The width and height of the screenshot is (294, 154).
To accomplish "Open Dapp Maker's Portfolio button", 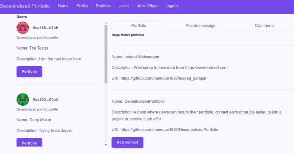I will pos(29,142).
